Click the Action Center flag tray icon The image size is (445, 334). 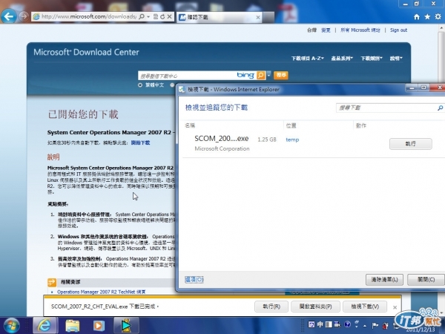(375, 325)
